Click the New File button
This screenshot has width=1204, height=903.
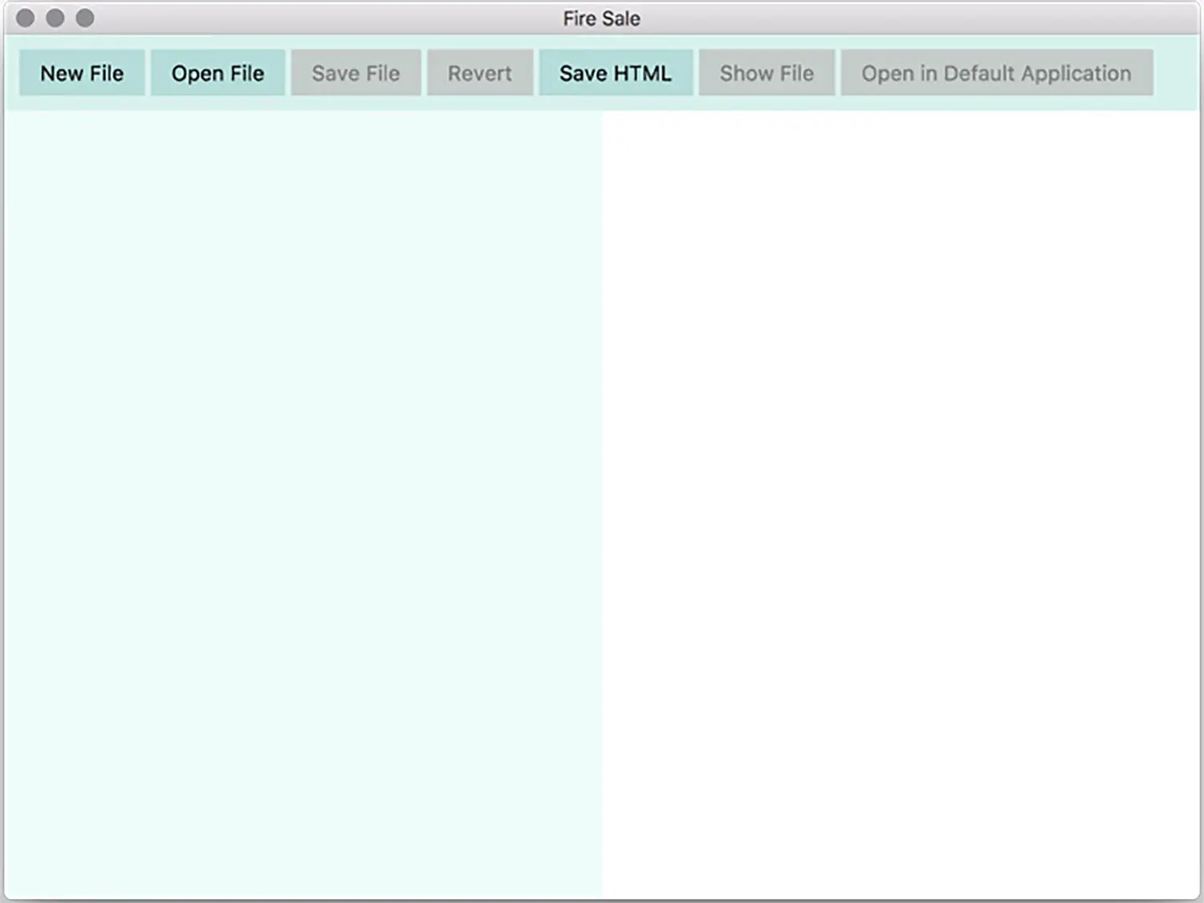pos(82,73)
